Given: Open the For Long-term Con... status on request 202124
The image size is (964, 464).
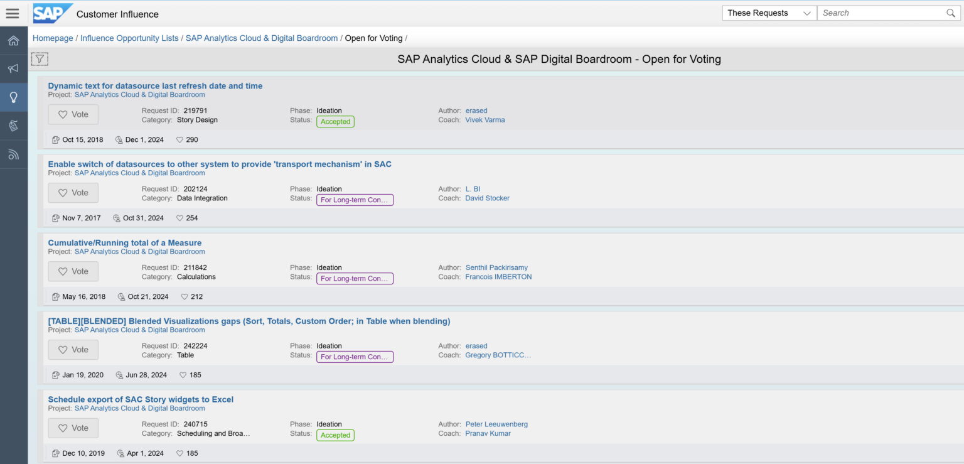Looking at the screenshot, I should coord(355,200).
